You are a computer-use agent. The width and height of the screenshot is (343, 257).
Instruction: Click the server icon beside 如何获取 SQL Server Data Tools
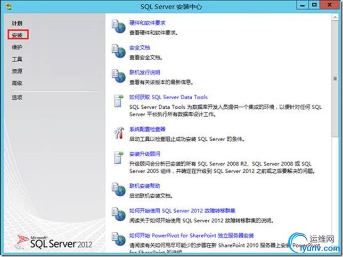(119, 101)
